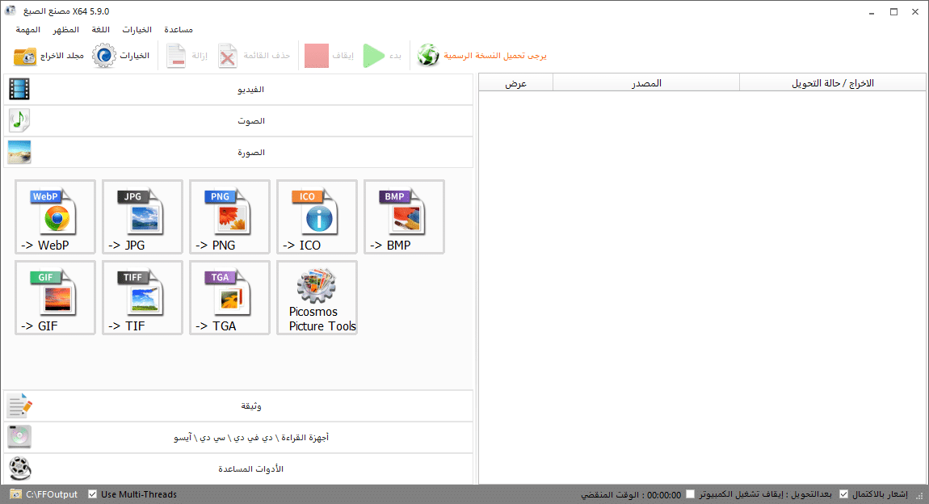
Task: Enable shutdown computer after conversion checkbox
Action: [x=690, y=494]
